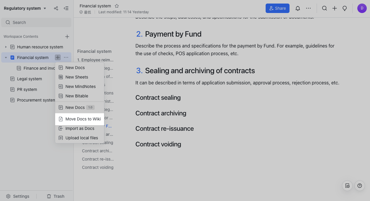Image resolution: width=370 pixels, height=201 pixels.
Task: Open Trash in the sidebar footer
Action: [55, 196]
